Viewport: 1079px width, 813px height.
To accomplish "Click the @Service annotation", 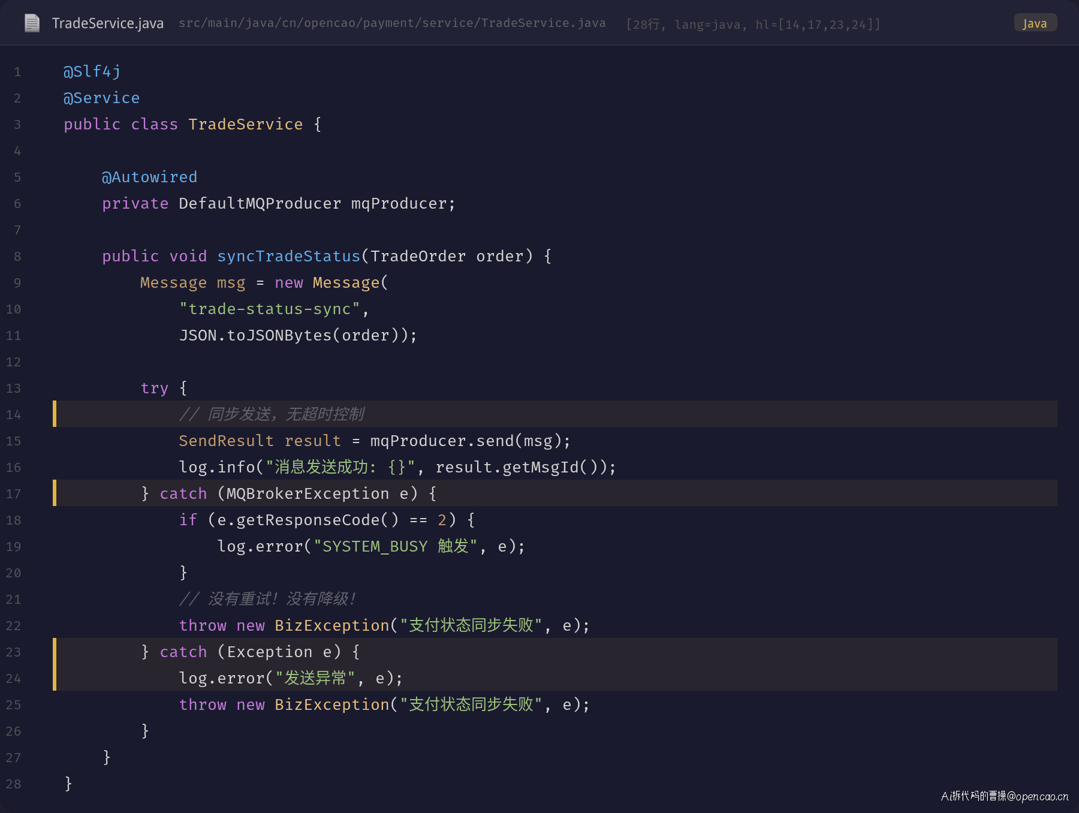I will coord(101,98).
